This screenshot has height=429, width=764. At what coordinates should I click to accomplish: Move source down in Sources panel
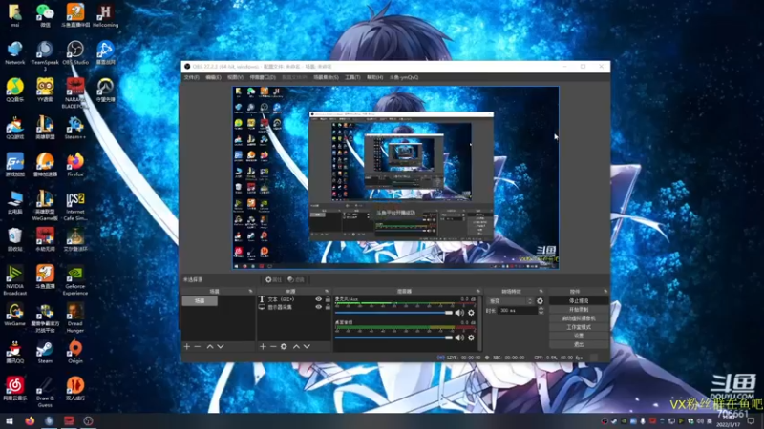coord(307,346)
